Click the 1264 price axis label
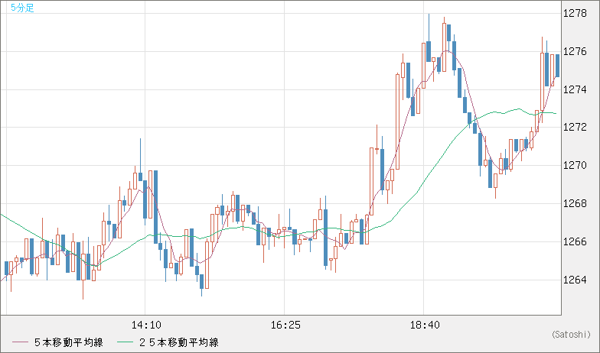 point(575,280)
